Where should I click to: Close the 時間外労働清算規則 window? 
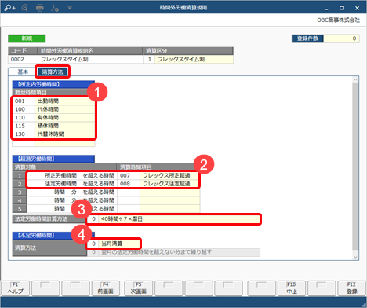(x=358, y=8)
